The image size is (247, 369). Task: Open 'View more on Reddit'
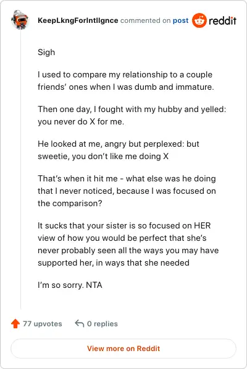[124, 349]
